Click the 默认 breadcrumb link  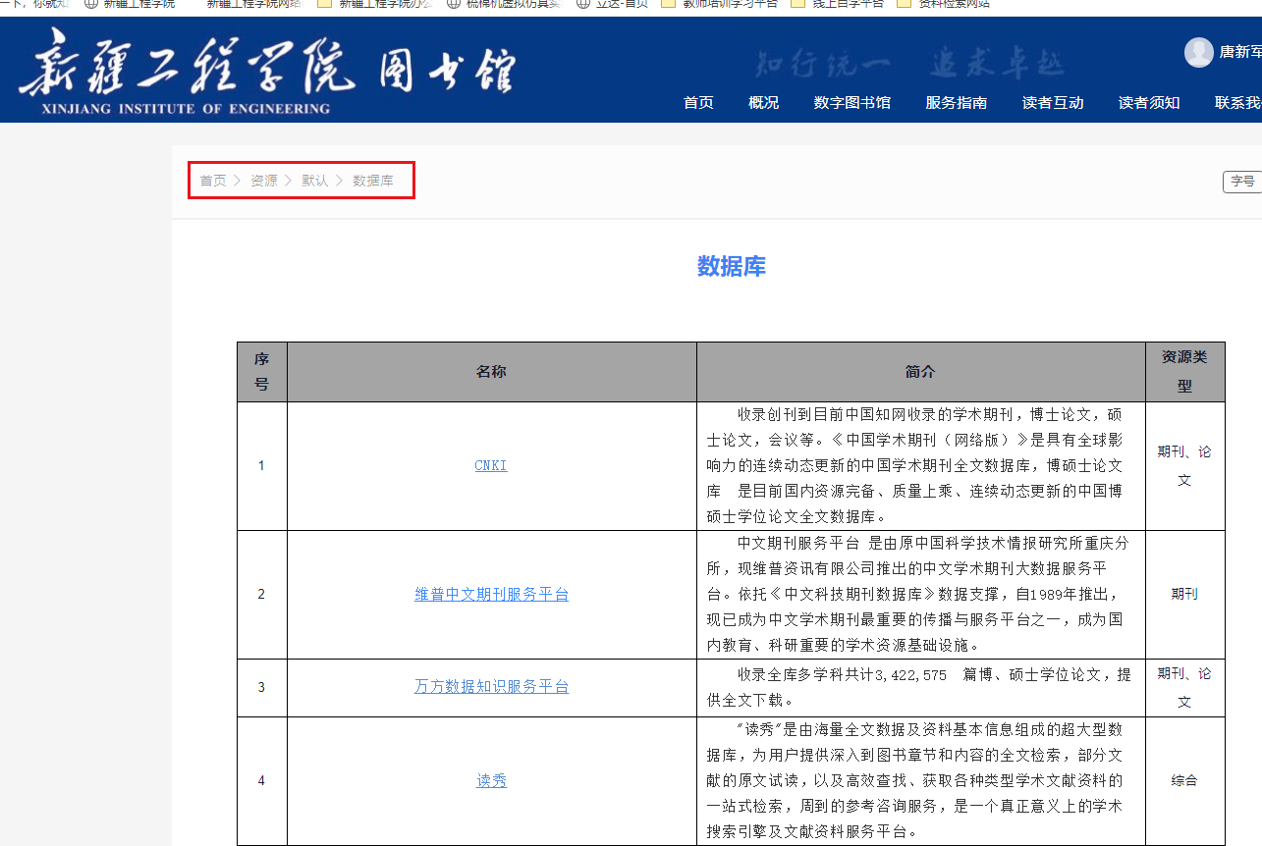point(315,181)
